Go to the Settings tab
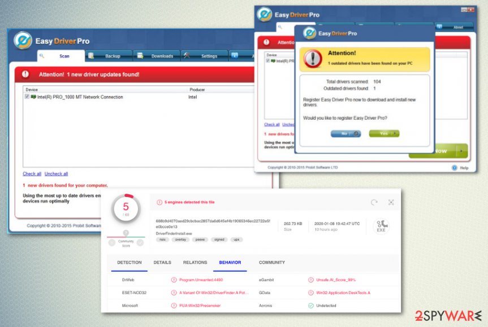 coord(204,56)
